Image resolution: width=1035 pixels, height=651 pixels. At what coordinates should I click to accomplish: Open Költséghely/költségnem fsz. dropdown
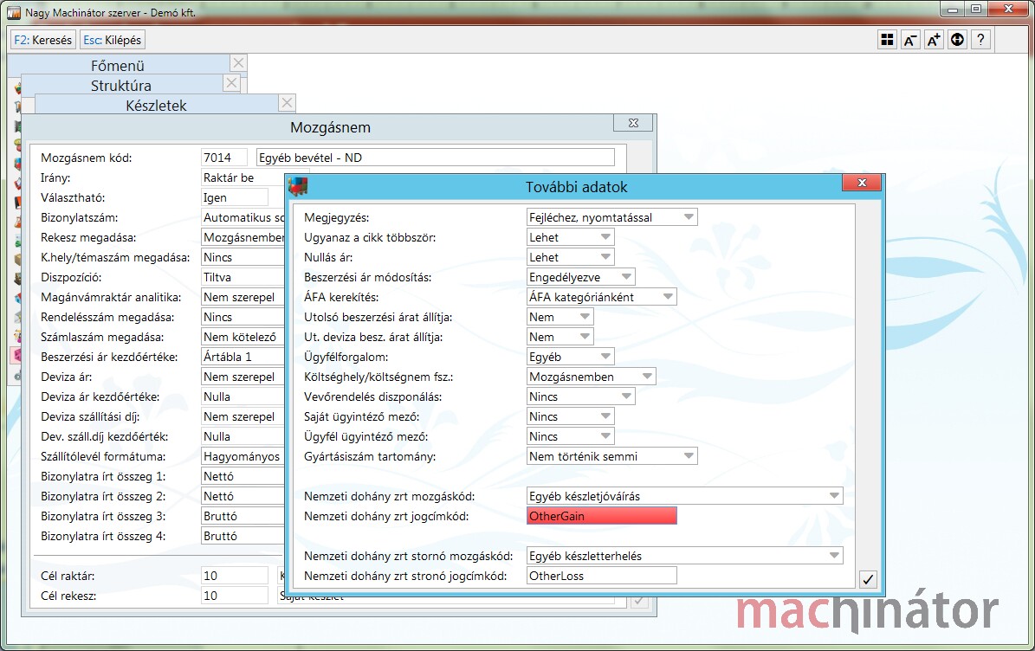pyautogui.click(x=591, y=377)
